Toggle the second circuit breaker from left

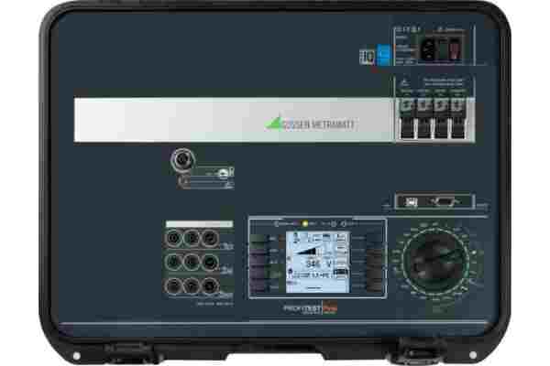(423, 119)
